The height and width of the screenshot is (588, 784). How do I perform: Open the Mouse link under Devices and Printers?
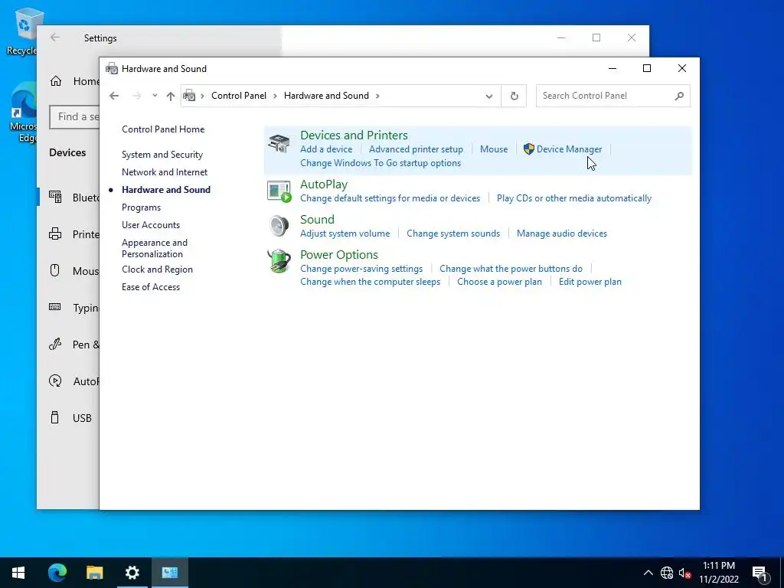[x=494, y=149]
